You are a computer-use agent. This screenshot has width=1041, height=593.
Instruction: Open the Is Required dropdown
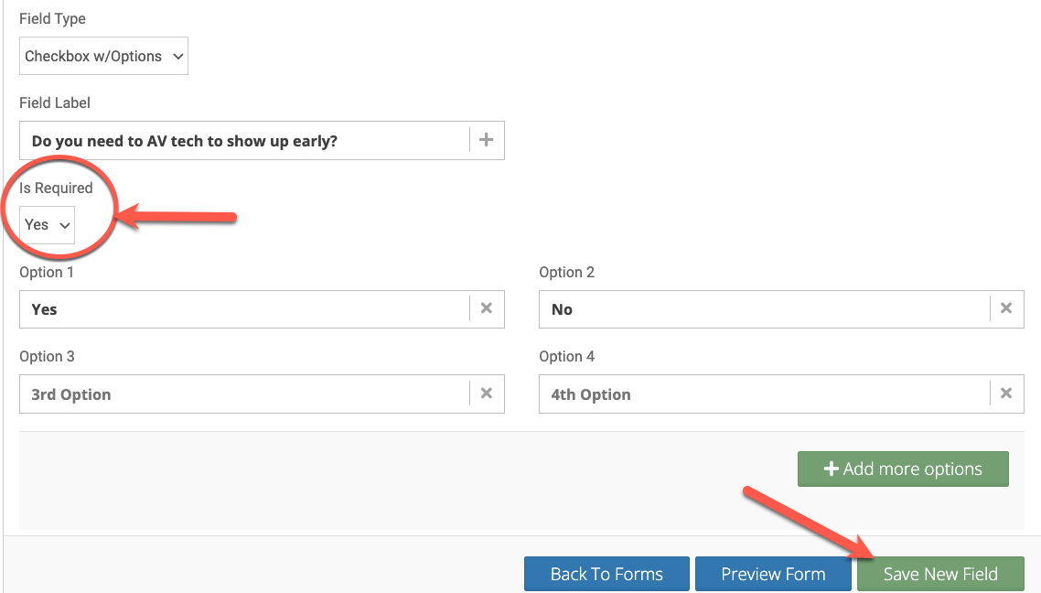coord(46,224)
